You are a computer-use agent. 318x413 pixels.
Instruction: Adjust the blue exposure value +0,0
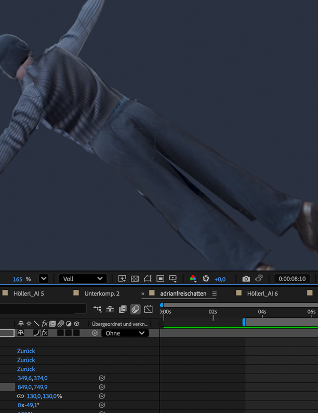tap(220, 279)
